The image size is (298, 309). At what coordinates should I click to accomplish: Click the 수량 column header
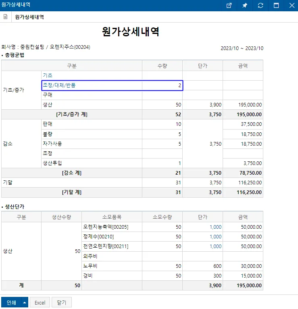tap(162, 66)
